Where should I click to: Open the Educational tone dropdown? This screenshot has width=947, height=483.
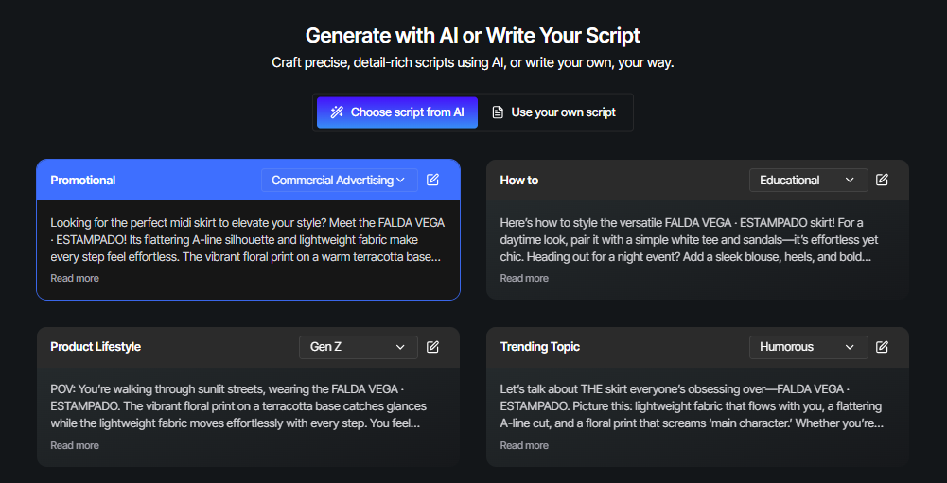(809, 180)
